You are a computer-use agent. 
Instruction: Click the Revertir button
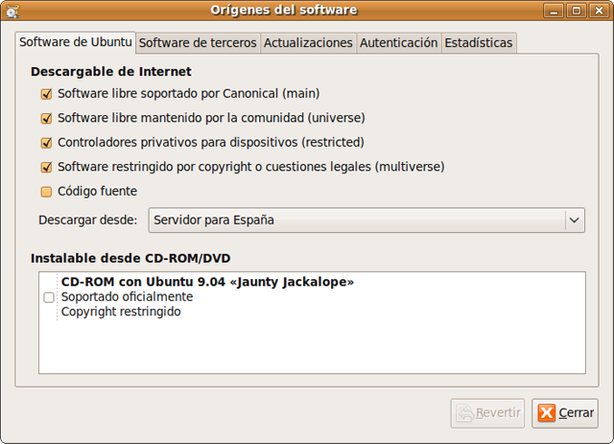tap(487, 412)
